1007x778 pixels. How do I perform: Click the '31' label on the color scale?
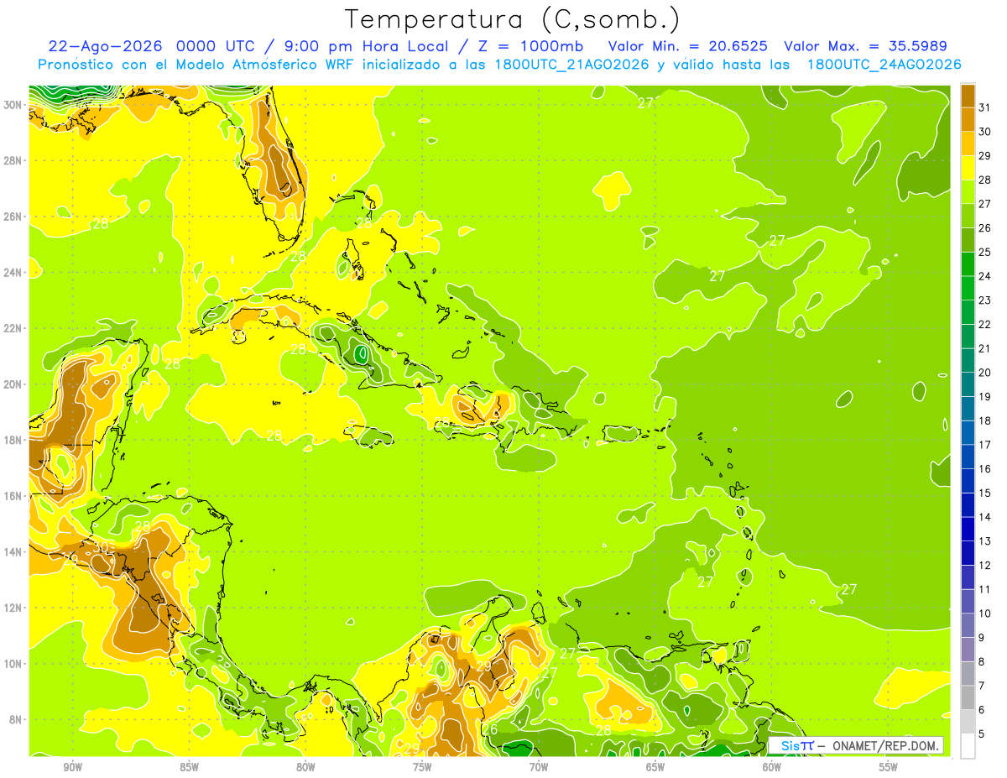[x=985, y=107]
